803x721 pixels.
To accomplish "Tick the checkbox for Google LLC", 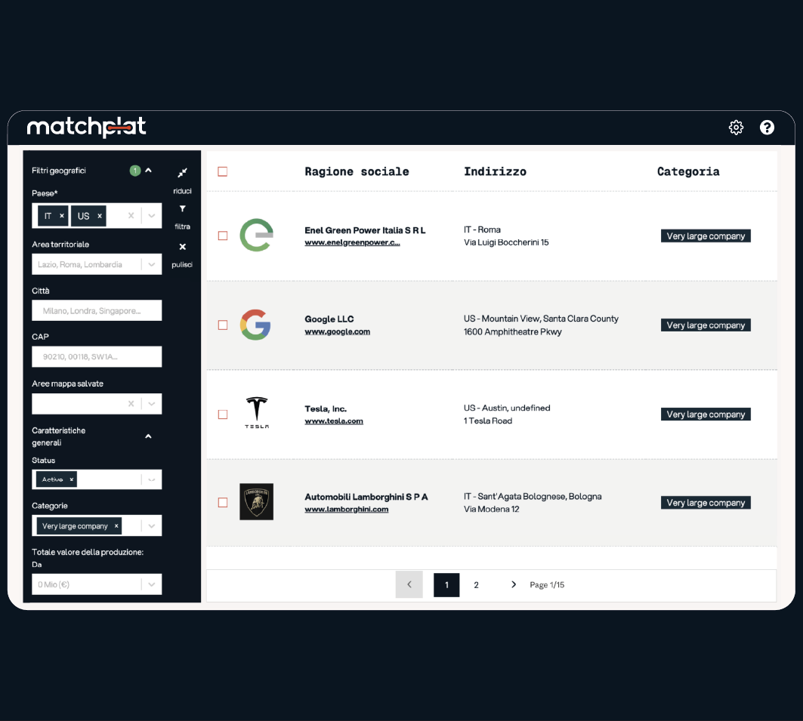I will click(x=223, y=325).
